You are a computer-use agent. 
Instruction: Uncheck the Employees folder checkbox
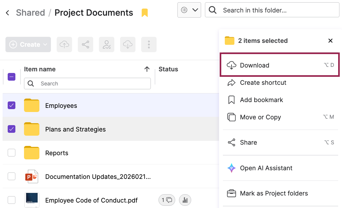tap(12, 105)
